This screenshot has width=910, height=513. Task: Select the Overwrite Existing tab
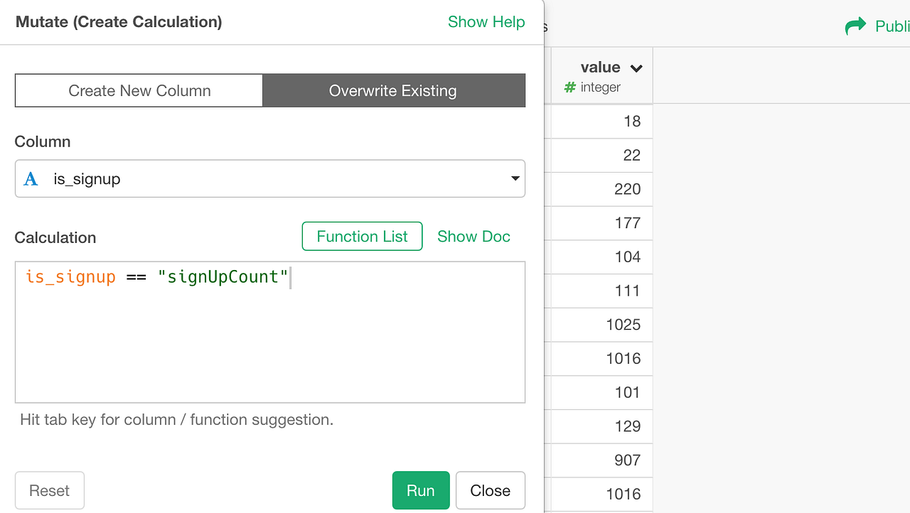(x=393, y=90)
